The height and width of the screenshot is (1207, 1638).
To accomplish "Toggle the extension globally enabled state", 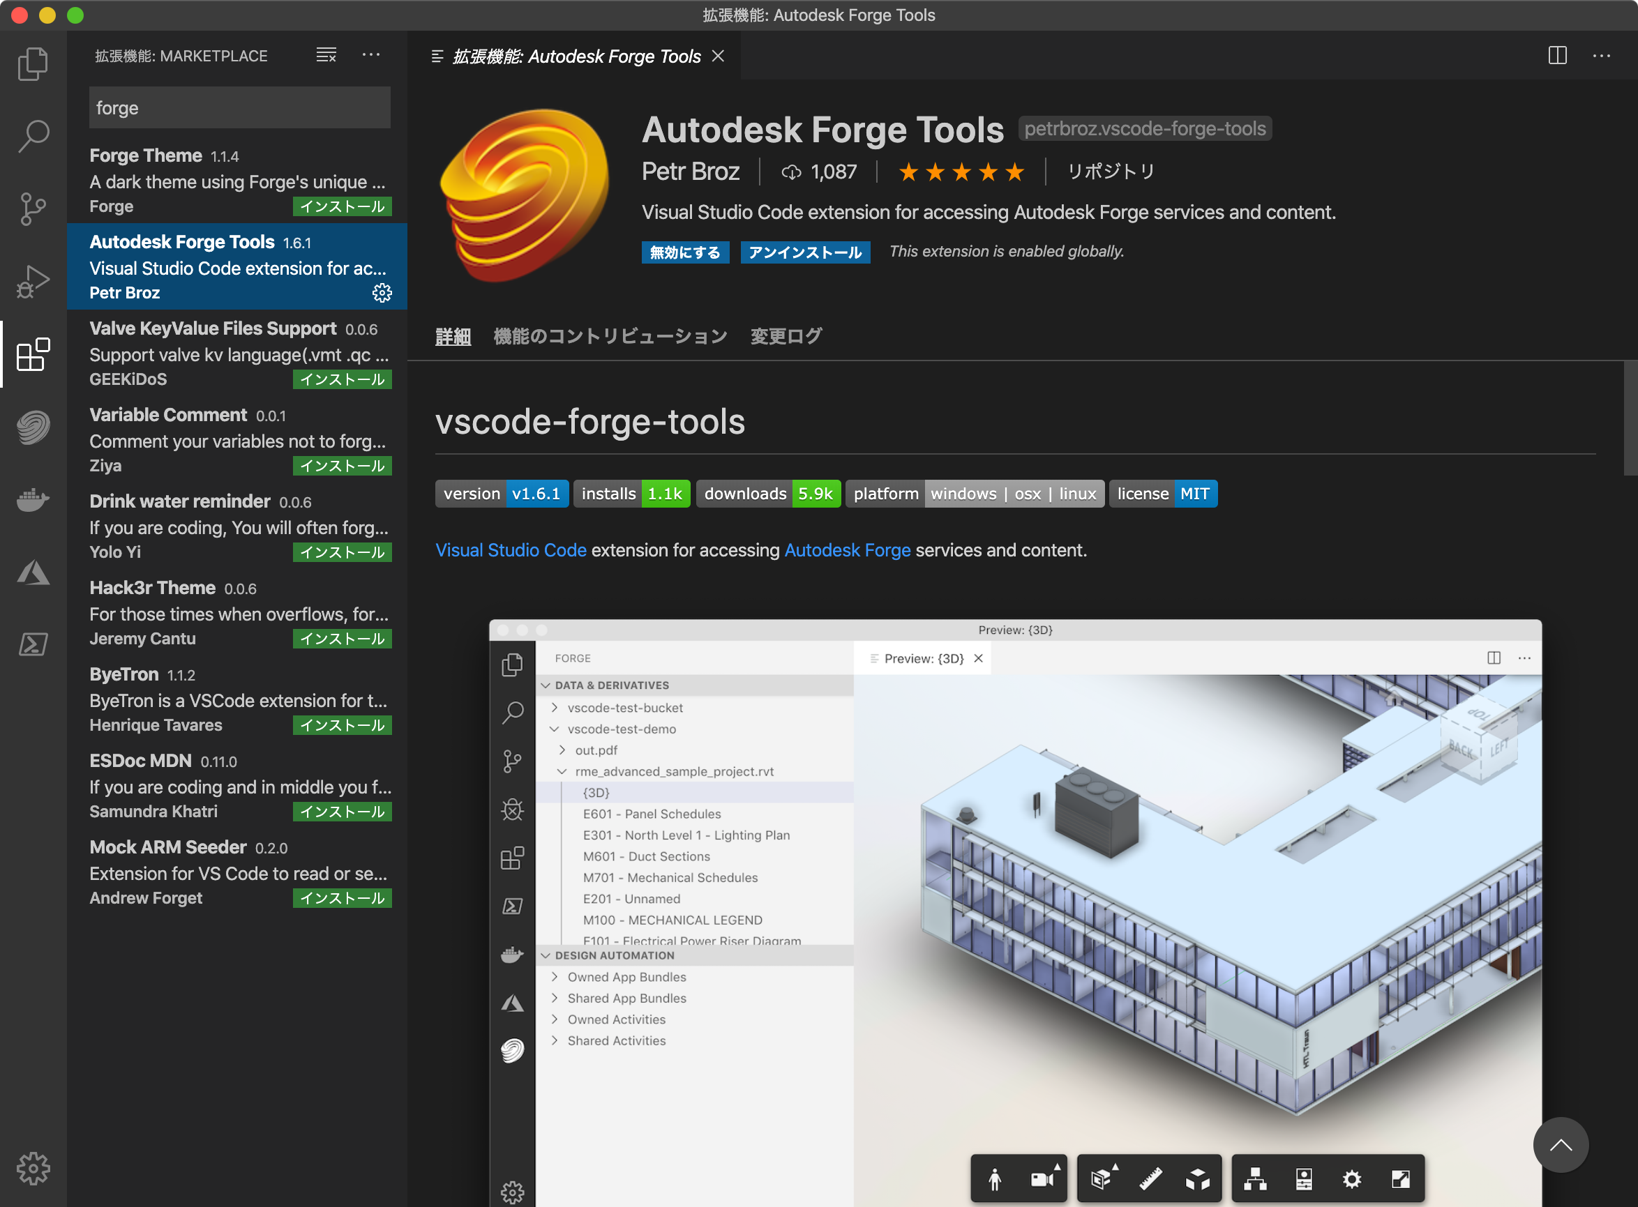I will [686, 252].
